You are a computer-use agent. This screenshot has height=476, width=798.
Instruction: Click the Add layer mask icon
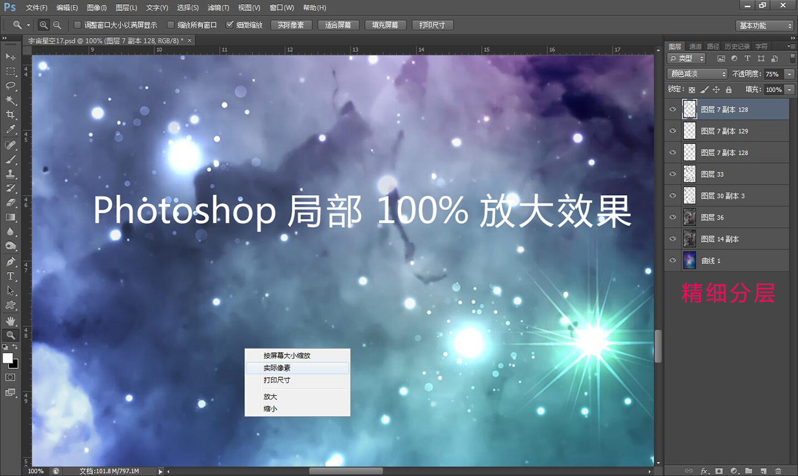pyautogui.click(x=719, y=470)
